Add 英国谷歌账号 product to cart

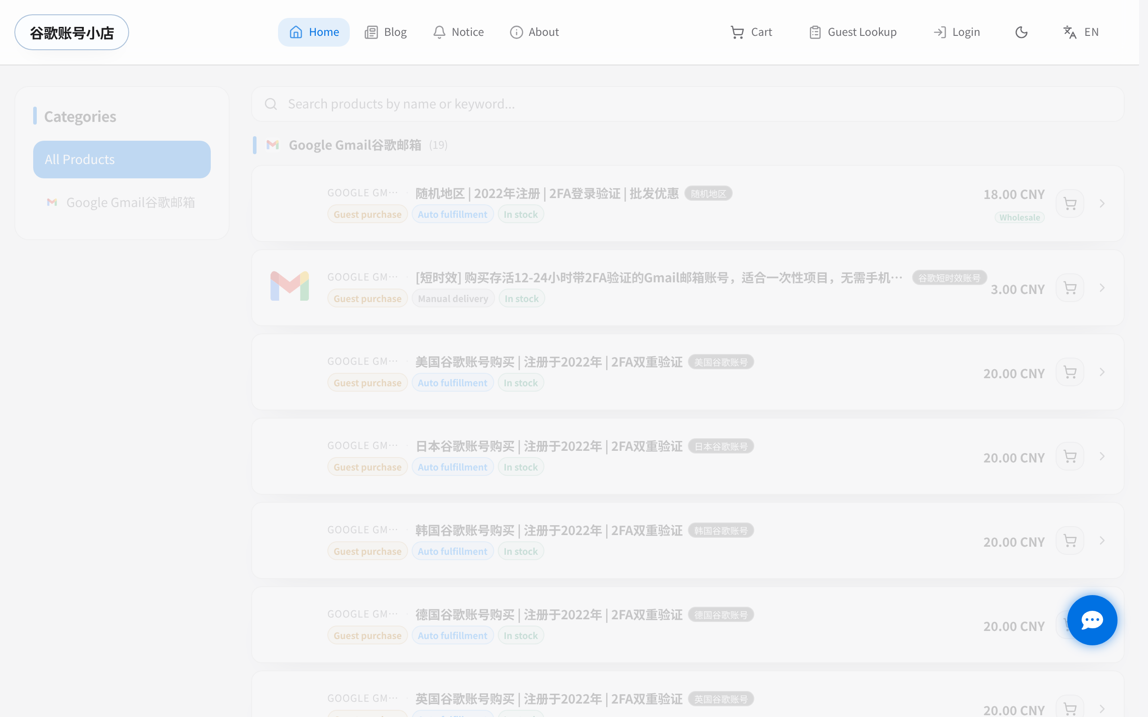point(1070,709)
